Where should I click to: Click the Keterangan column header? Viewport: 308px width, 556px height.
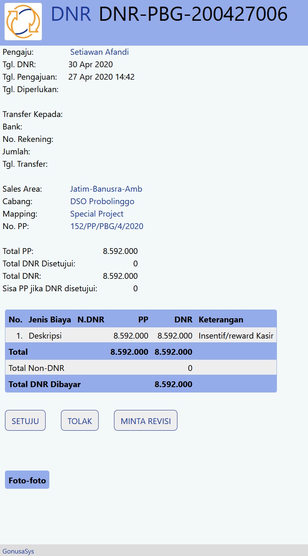221,319
